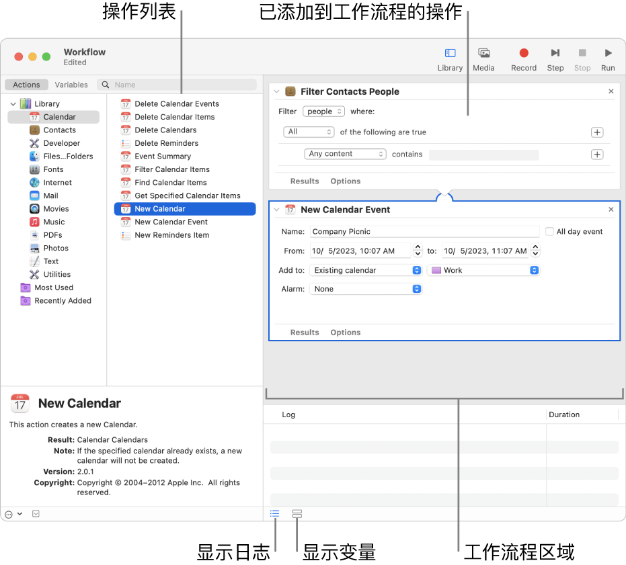Open the Existing calendar dropdown

[366, 270]
